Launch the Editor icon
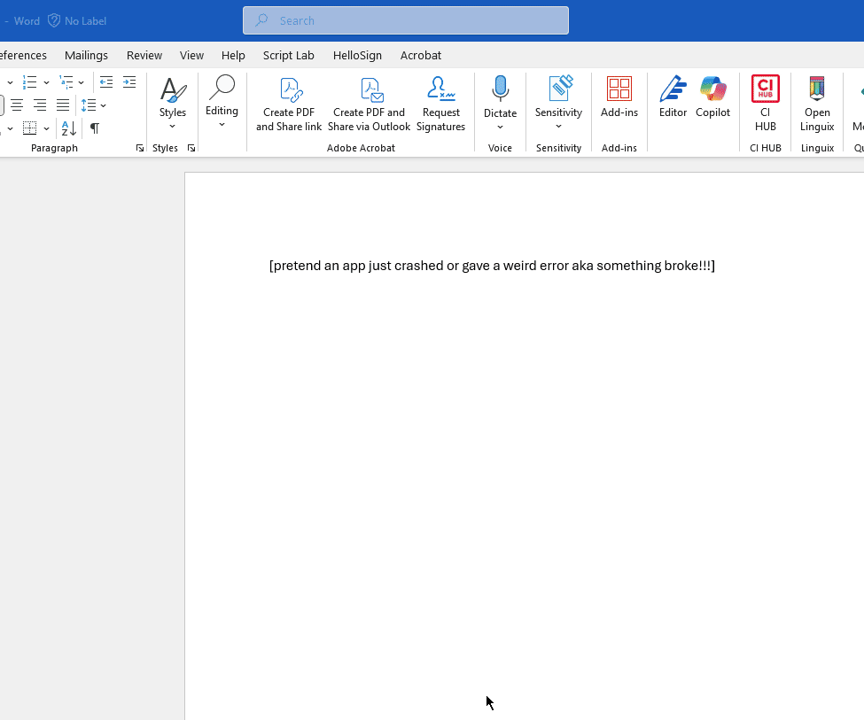Image resolution: width=864 pixels, height=720 pixels. 673,89
